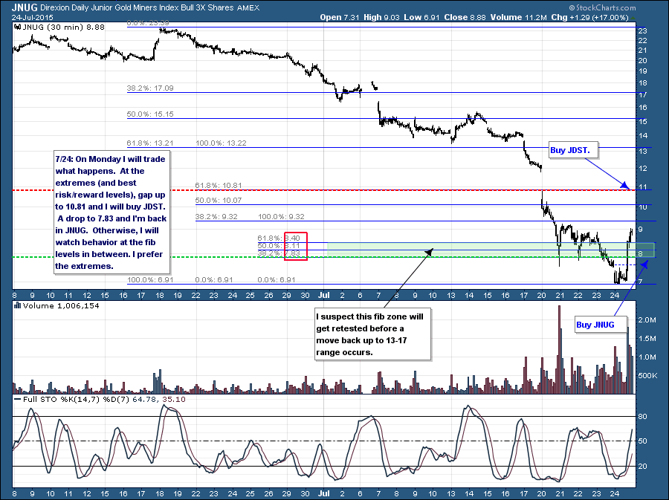This screenshot has height=500, width=669.
Task: Click the '38.2%: 17.09' Fibonacci level label
Action: [150, 88]
